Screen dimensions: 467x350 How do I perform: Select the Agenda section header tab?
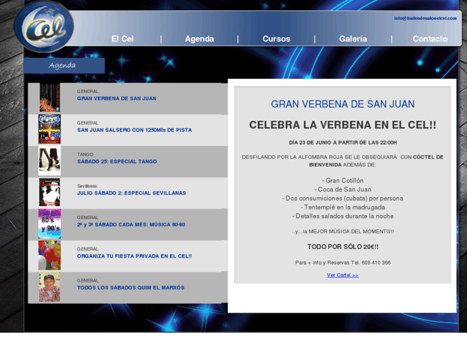pos(64,66)
